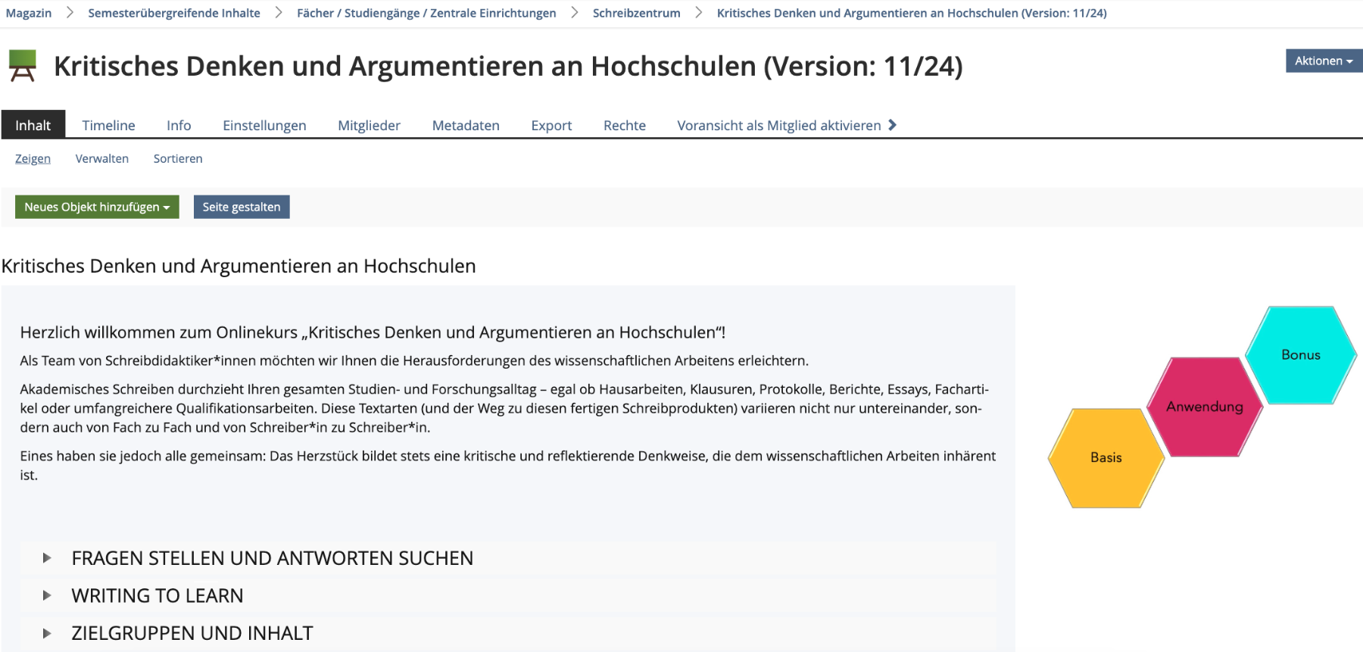Screen dimensions: 1363x652
Task: Open the Einstellungen tab
Action: click(264, 125)
